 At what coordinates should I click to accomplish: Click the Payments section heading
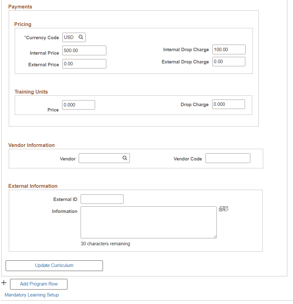20,7
